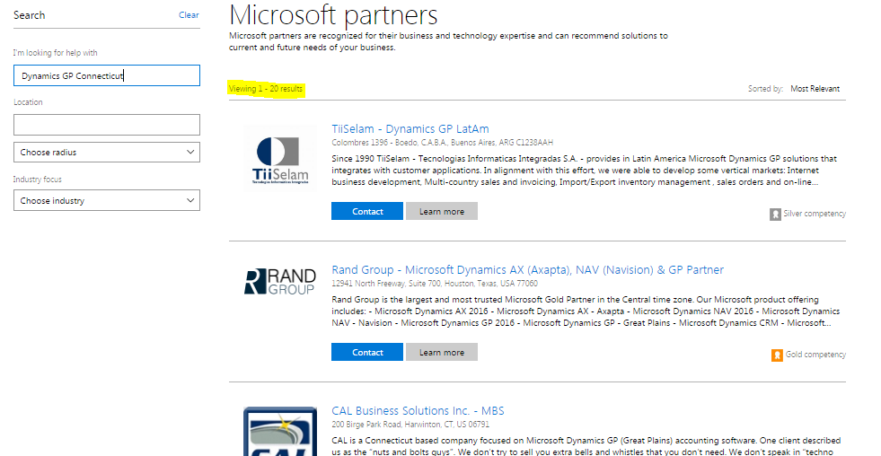The height and width of the screenshot is (456, 881).
Task: Click the CAL address '200 Birge Park Road'
Action: (410, 425)
